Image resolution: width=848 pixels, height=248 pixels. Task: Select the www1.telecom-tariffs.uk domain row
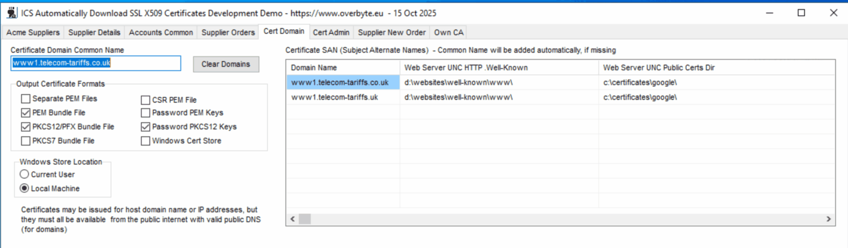(334, 97)
